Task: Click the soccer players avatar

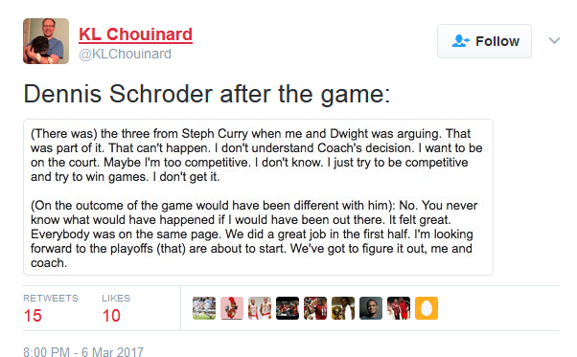Action: click(x=204, y=308)
